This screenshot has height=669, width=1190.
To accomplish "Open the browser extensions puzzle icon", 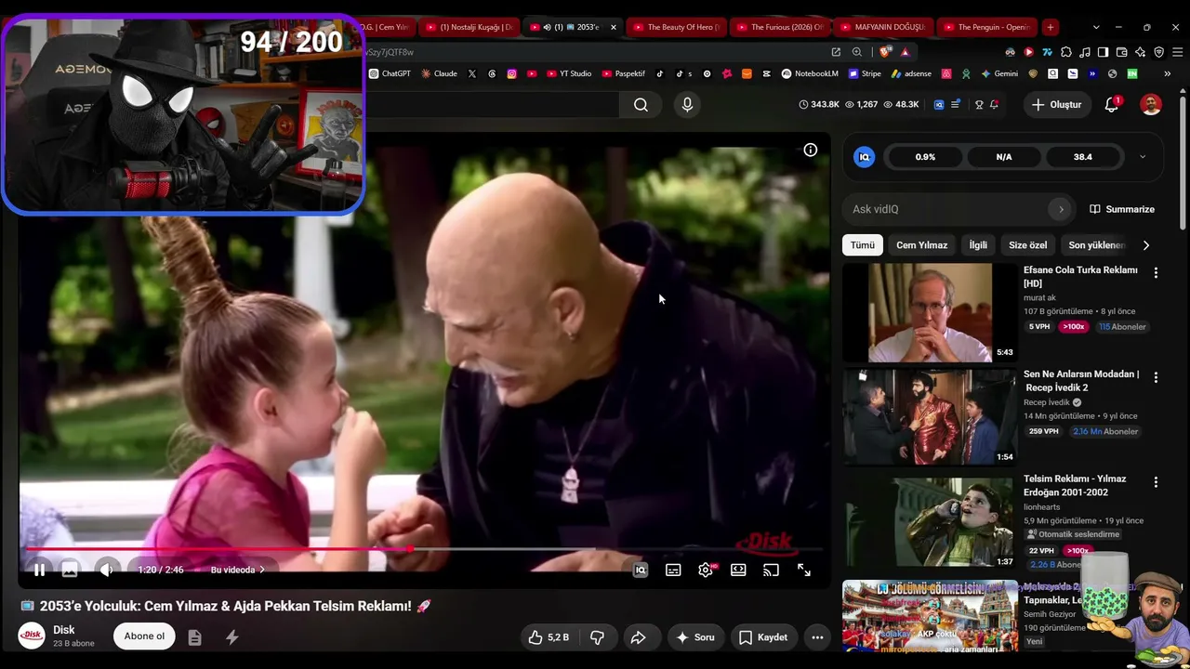I will (x=1066, y=52).
